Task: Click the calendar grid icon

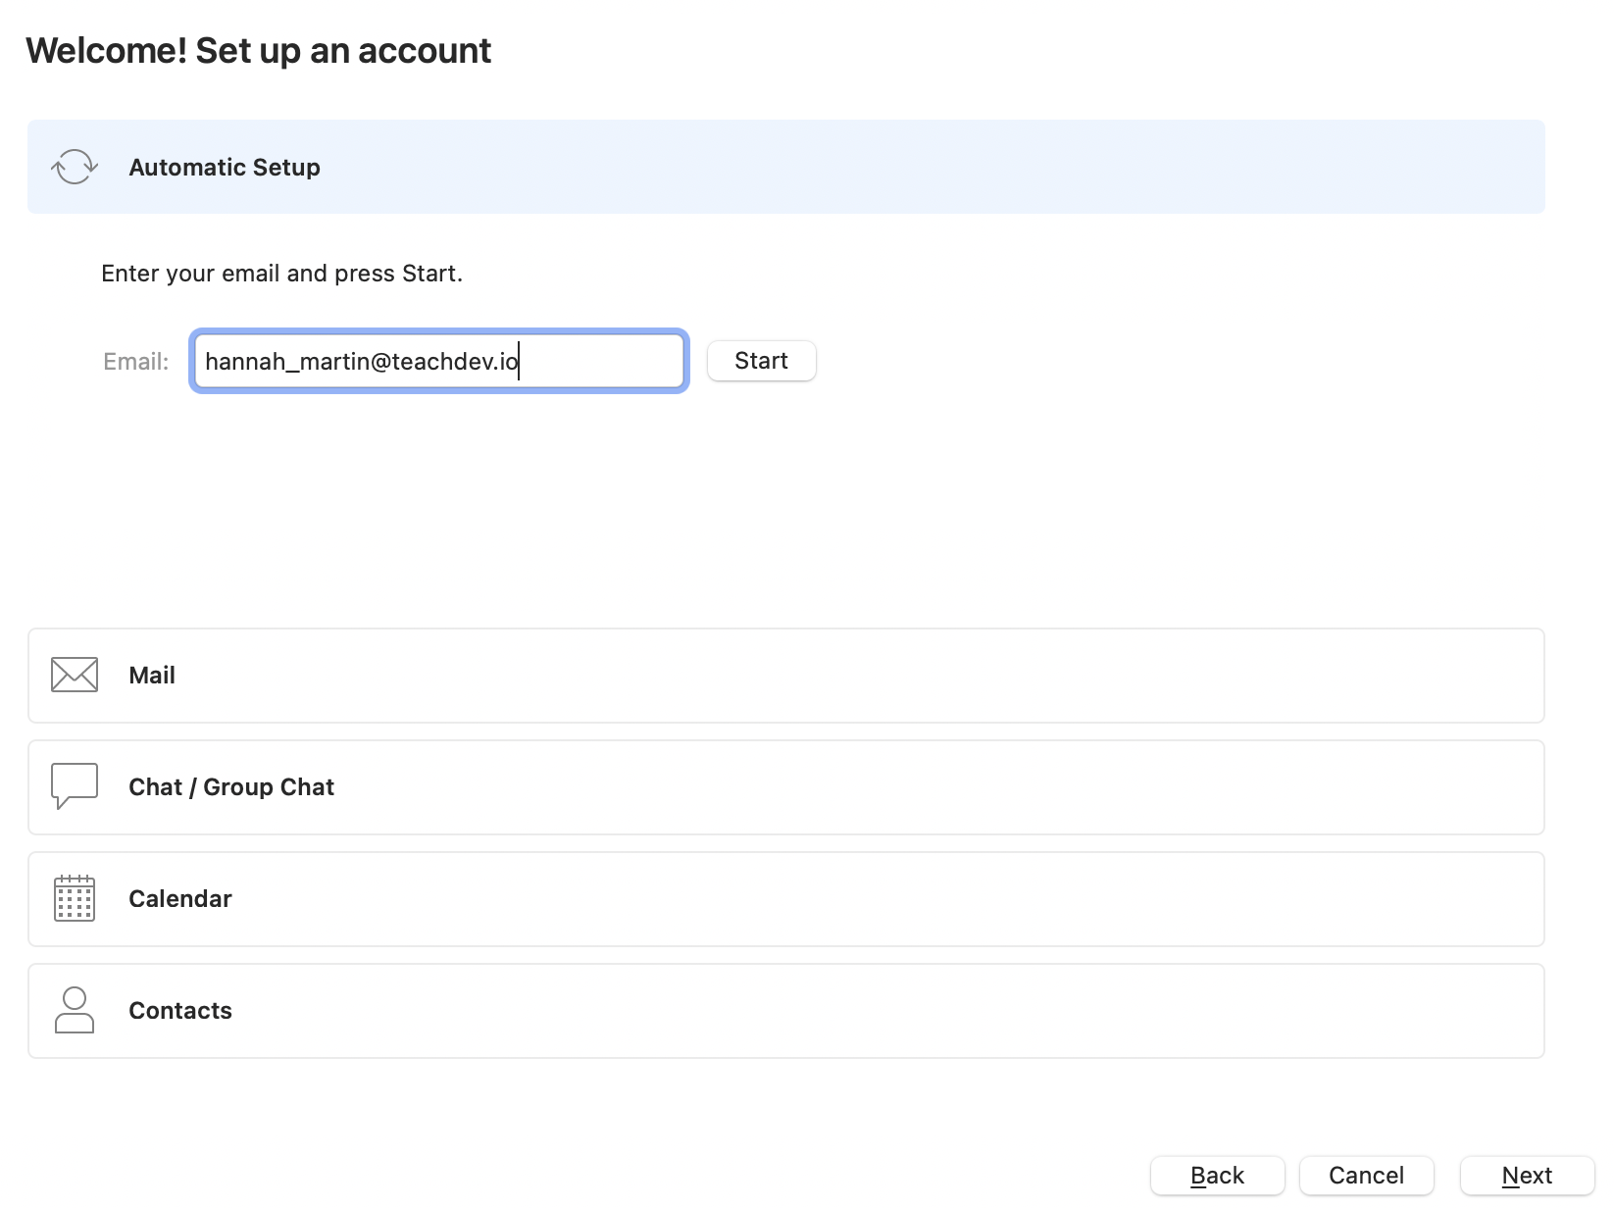Action: [74, 897]
